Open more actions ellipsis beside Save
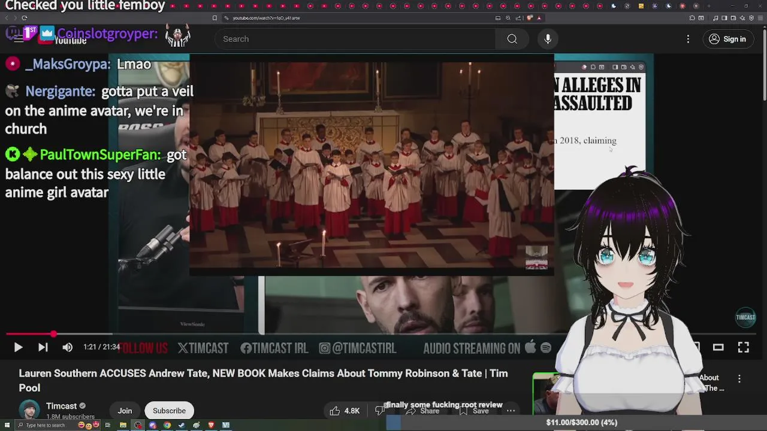Screen dimensions: 767x431 click(511, 411)
